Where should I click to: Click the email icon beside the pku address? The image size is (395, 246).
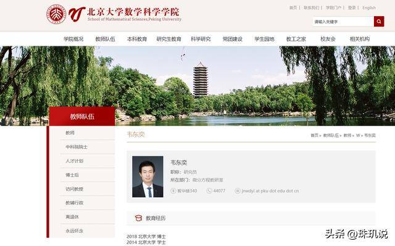pos(237,191)
